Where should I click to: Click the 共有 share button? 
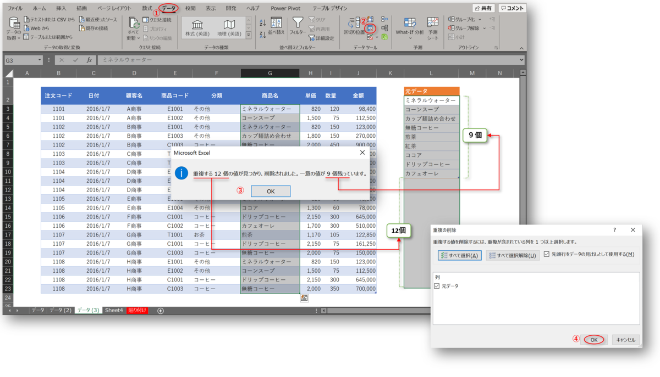point(484,8)
